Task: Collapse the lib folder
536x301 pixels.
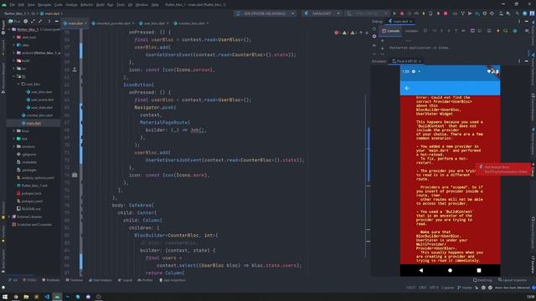Action: point(14,76)
